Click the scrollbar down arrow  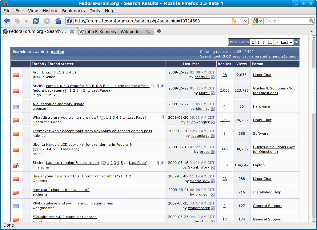coord(314,220)
